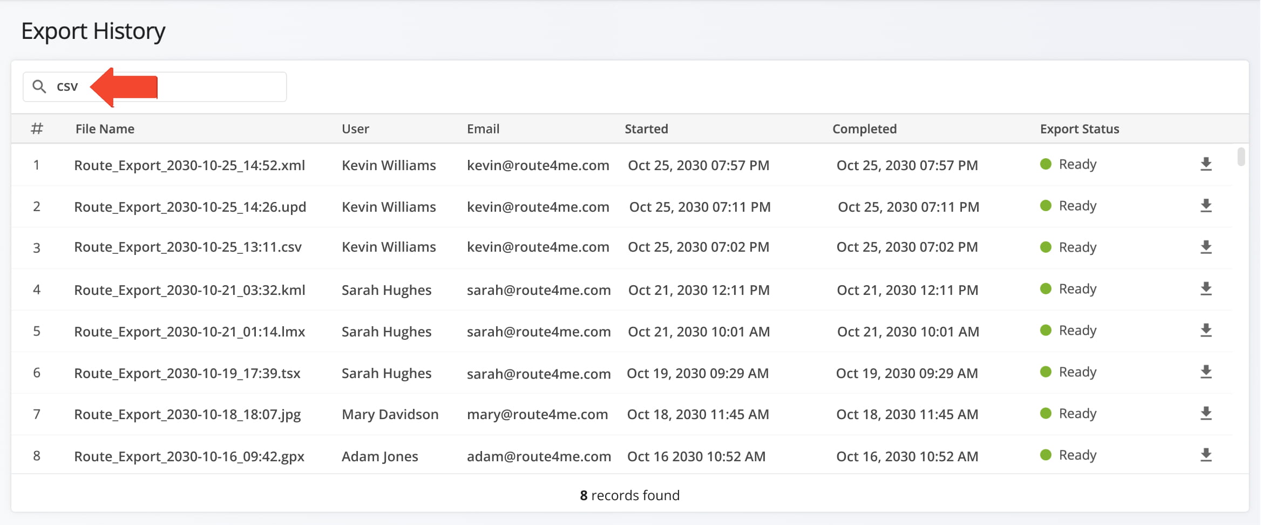Download the Route_Export 14:52.xml file

[x=1206, y=165]
